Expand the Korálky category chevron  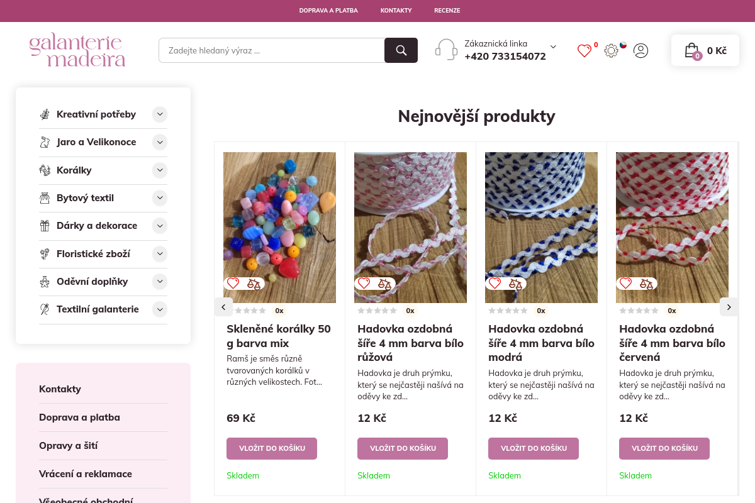tap(160, 170)
